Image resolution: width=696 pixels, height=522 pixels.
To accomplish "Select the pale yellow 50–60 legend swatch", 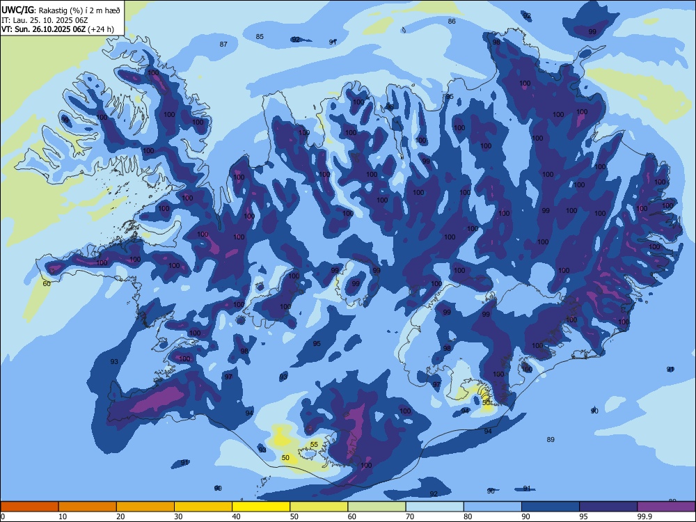I will (319, 507).
